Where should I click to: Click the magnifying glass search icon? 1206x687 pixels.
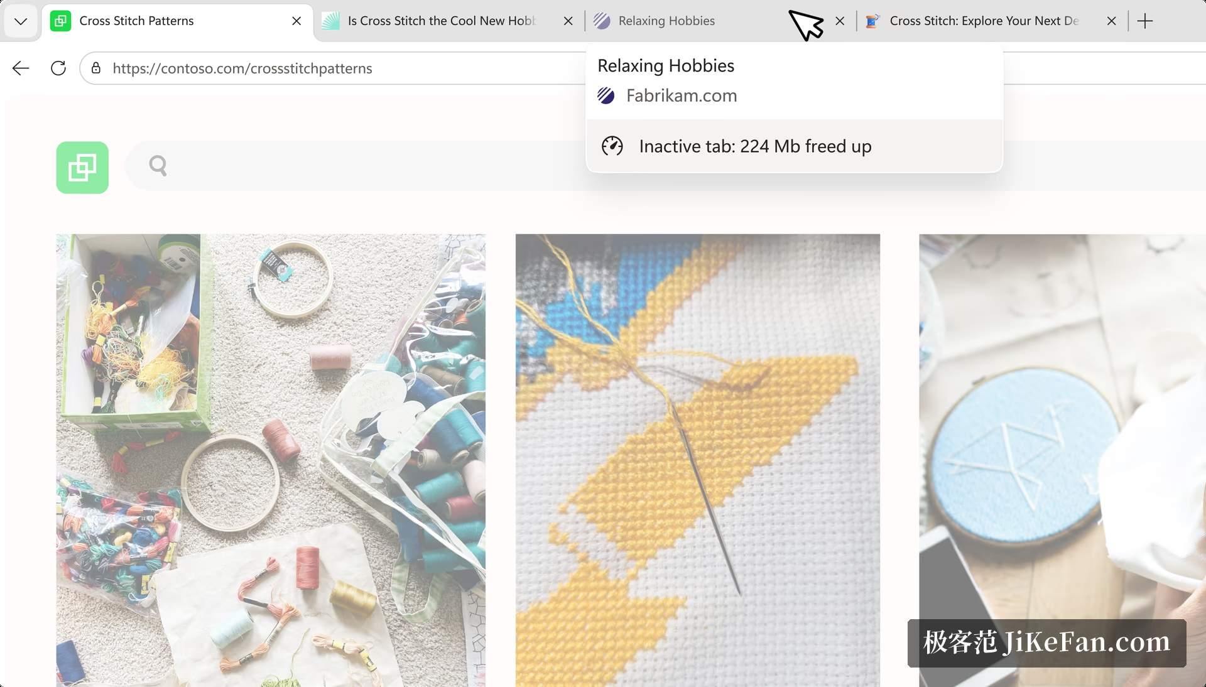click(158, 166)
